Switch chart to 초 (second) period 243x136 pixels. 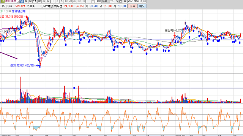pos(44,1)
